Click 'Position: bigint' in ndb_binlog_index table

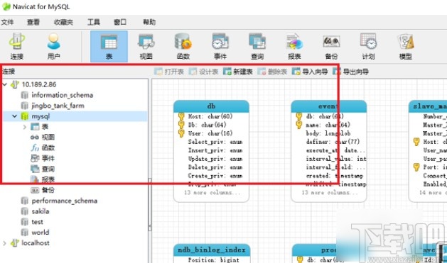[x=213, y=260]
